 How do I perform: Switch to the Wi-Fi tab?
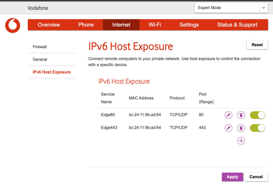(155, 24)
